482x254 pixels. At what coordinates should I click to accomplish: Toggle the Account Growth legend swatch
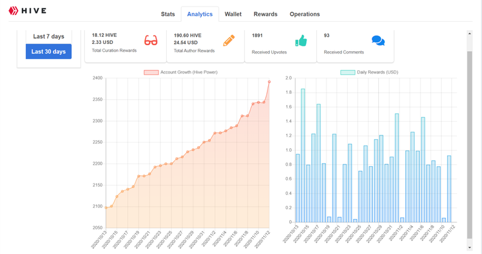(x=151, y=72)
